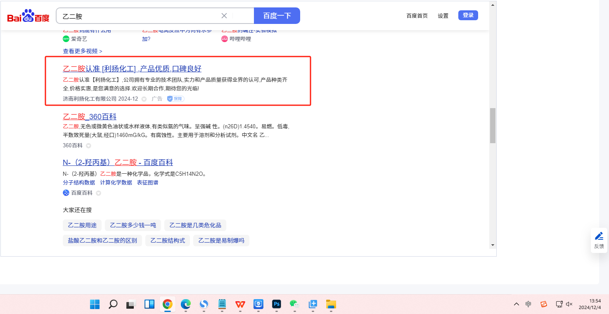609x314 pixels.
Task: Open WeChat from the taskbar
Action: click(x=294, y=304)
